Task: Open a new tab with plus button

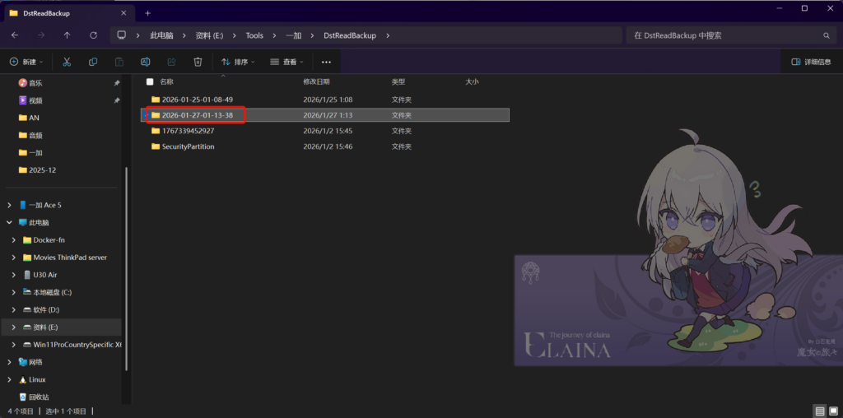Action: (148, 13)
